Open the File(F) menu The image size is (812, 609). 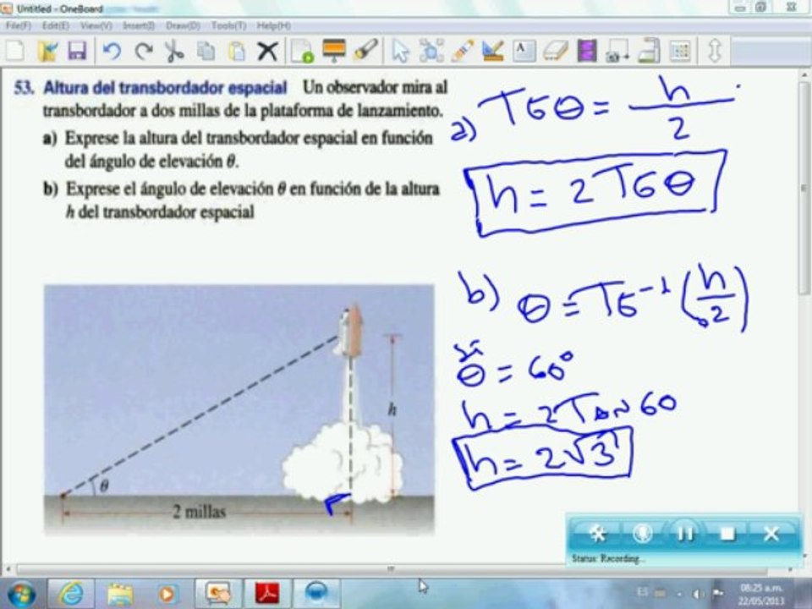(18, 25)
